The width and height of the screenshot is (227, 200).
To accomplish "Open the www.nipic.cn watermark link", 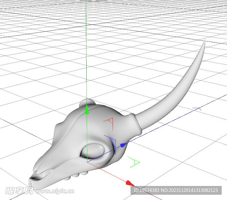I will (55, 191).
